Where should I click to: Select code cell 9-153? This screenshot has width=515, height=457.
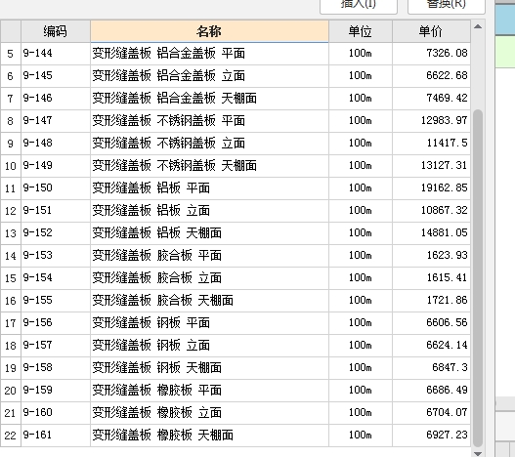click(56, 256)
